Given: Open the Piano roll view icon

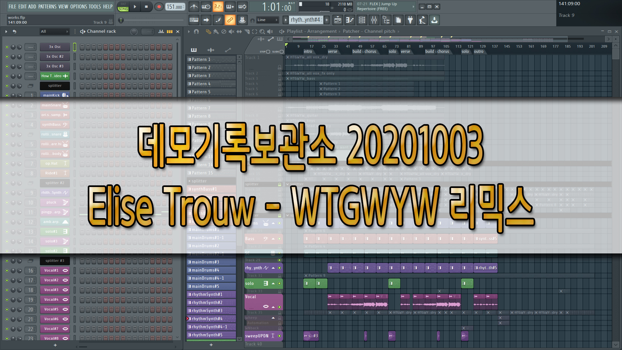Looking at the screenshot, I should pos(350,20).
